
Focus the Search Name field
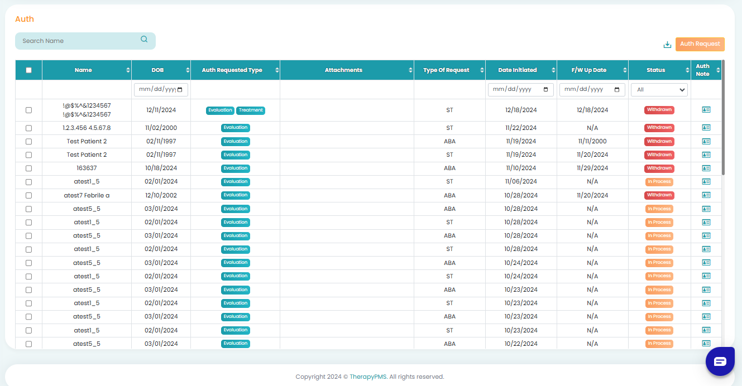coord(78,41)
